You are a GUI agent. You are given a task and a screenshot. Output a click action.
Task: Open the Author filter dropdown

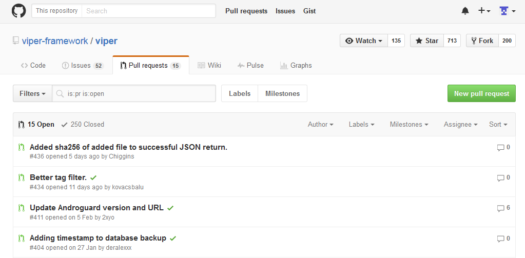point(320,125)
